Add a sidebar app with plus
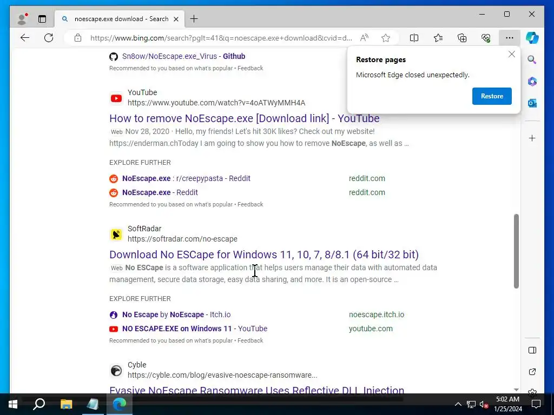The height and width of the screenshot is (415, 554). click(532, 138)
